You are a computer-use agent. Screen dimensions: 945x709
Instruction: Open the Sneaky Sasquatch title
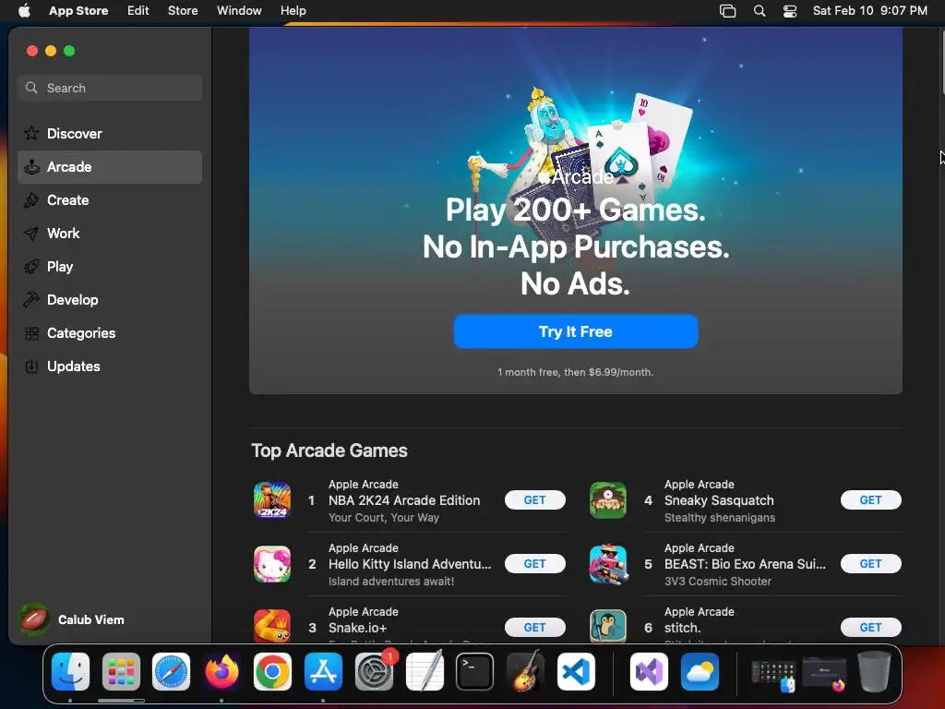coord(718,500)
